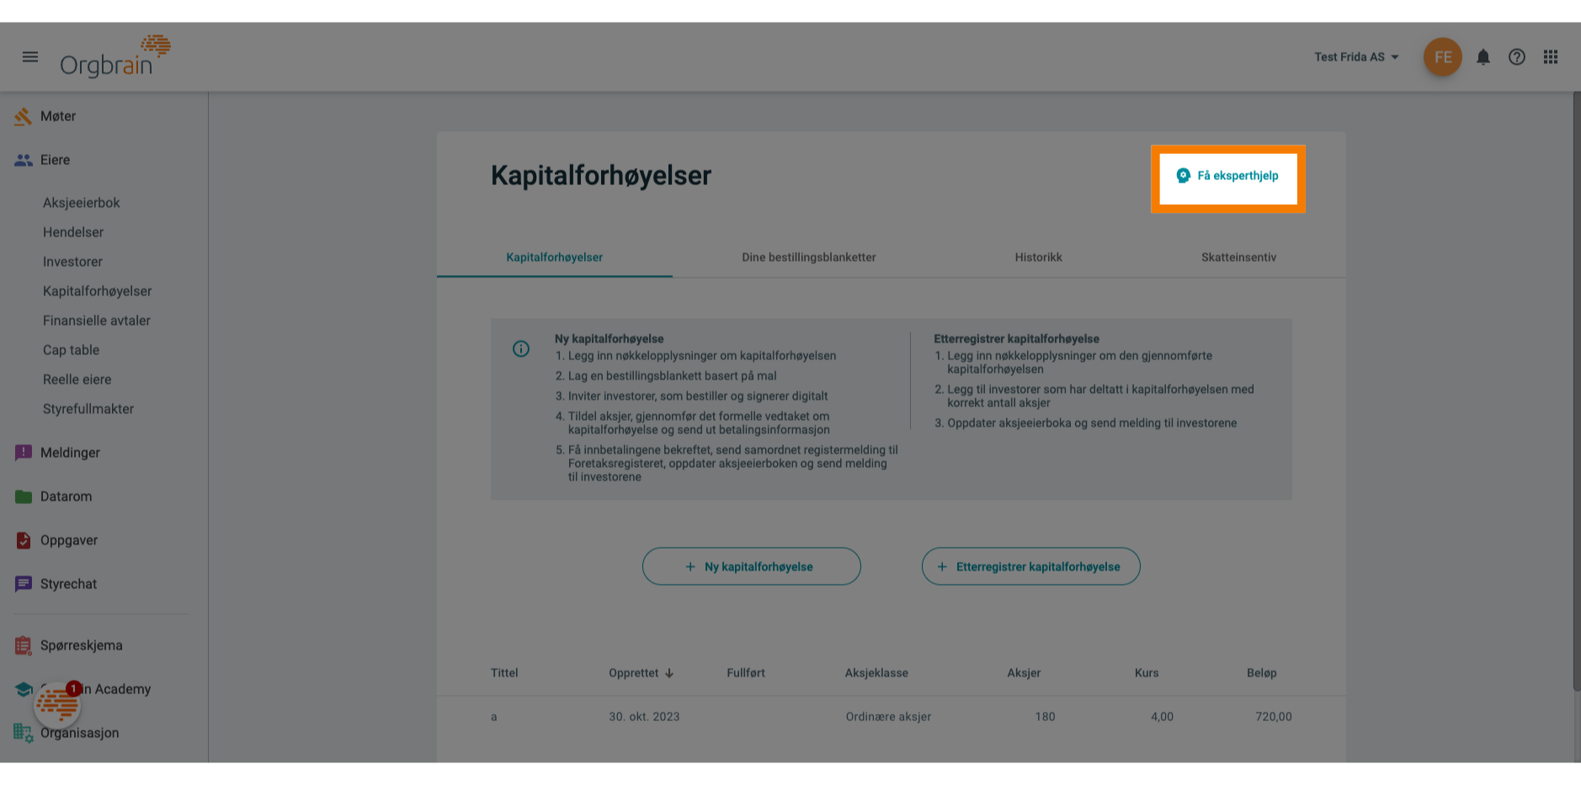Screen dimensions: 1581x785
Task: Click the Meldinger message icon
Action: pos(24,453)
